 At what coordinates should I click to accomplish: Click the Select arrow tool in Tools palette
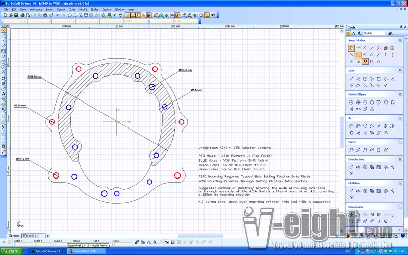coord(349,33)
